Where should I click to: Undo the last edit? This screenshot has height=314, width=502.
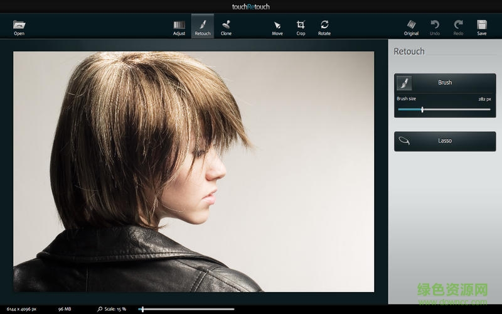[x=435, y=26]
